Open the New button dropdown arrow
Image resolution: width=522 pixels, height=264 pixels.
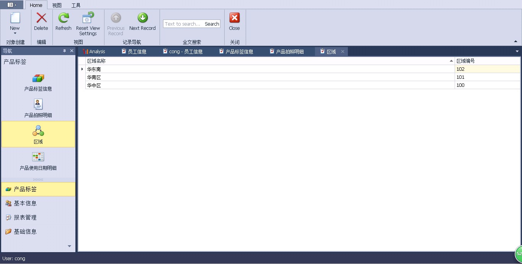click(15, 33)
